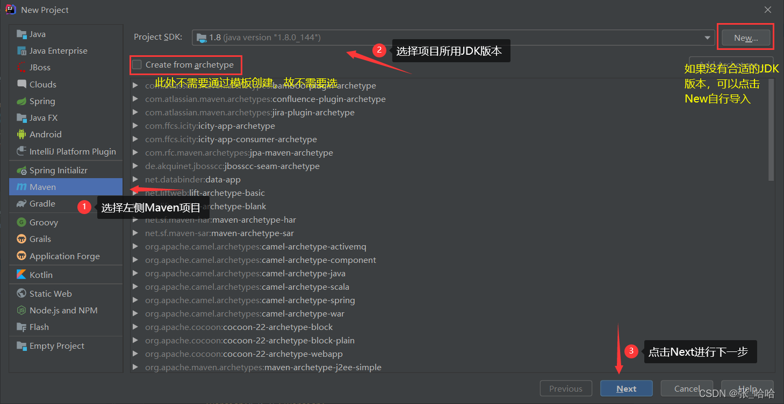The height and width of the screenshot is (404, 784).
Task: Click the Help button
Action: [747, 388]
